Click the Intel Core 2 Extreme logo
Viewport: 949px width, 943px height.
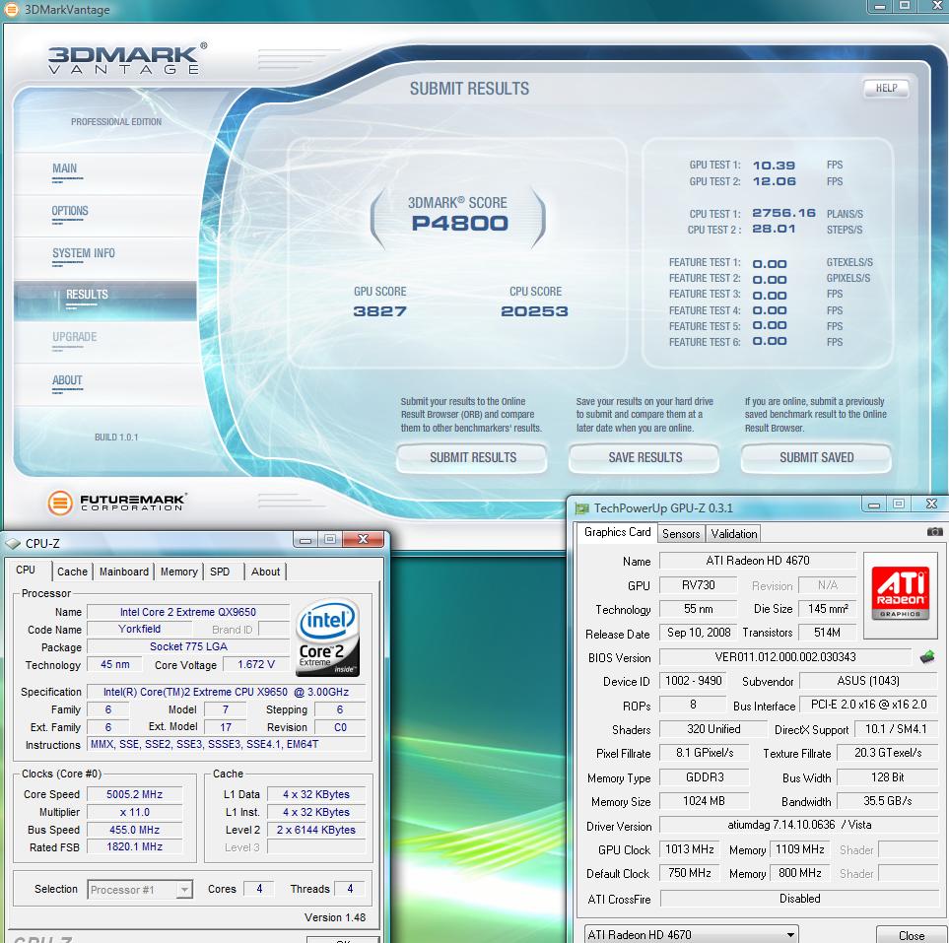[x=327, y=637]
